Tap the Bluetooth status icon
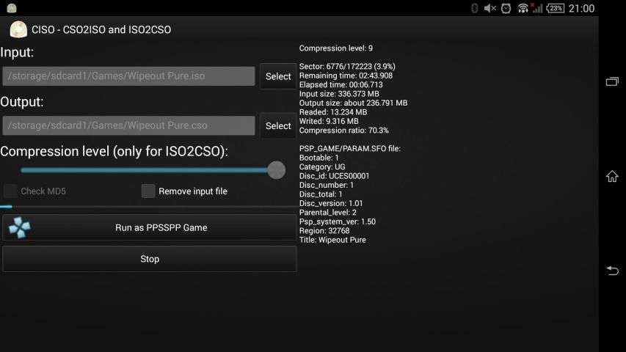Image resolution: width=626 pixels, height=352 pixels. tap(474, 8)
